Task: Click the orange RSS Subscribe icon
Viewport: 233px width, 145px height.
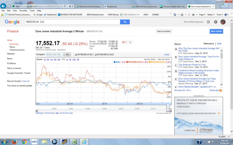Action: (220, 90)
